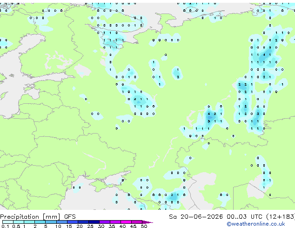Viewport: 295px width, 228px height.
Task: Select the '00..03 UTC' time range text
Action: [244, 217]
